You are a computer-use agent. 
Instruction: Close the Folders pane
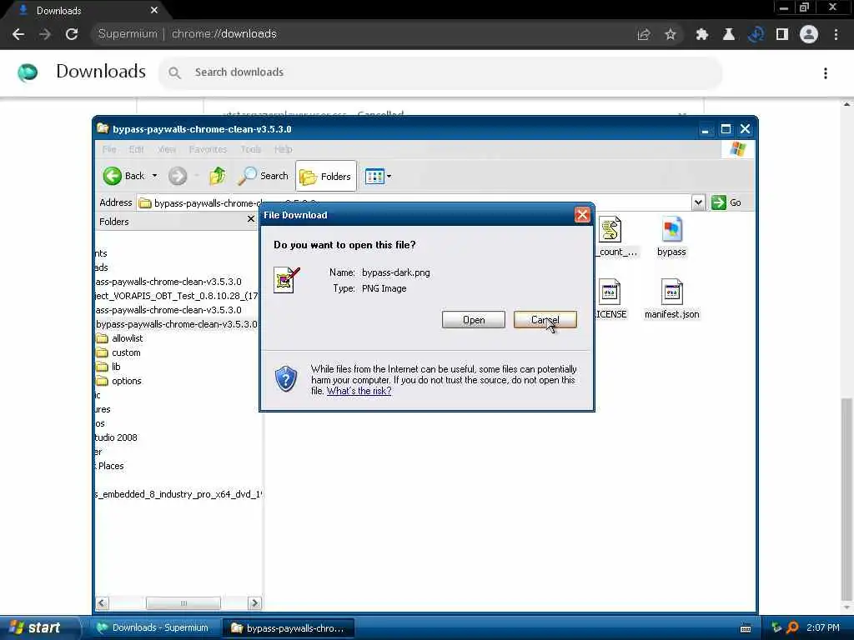point(250,219)
